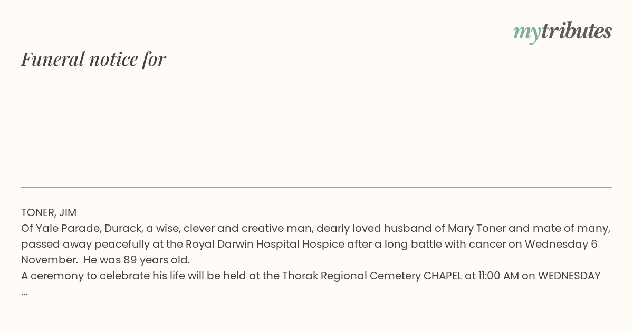Click the mytributes logo
The image size is (633, 332).
pos(562,32)
